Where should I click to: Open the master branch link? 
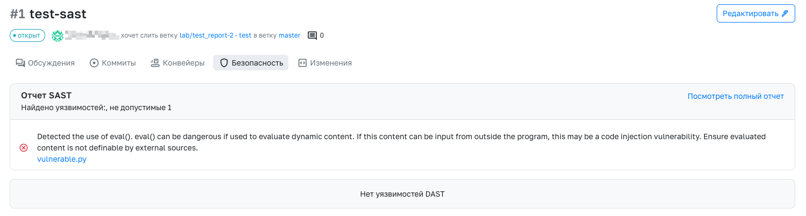click(289, 35)
